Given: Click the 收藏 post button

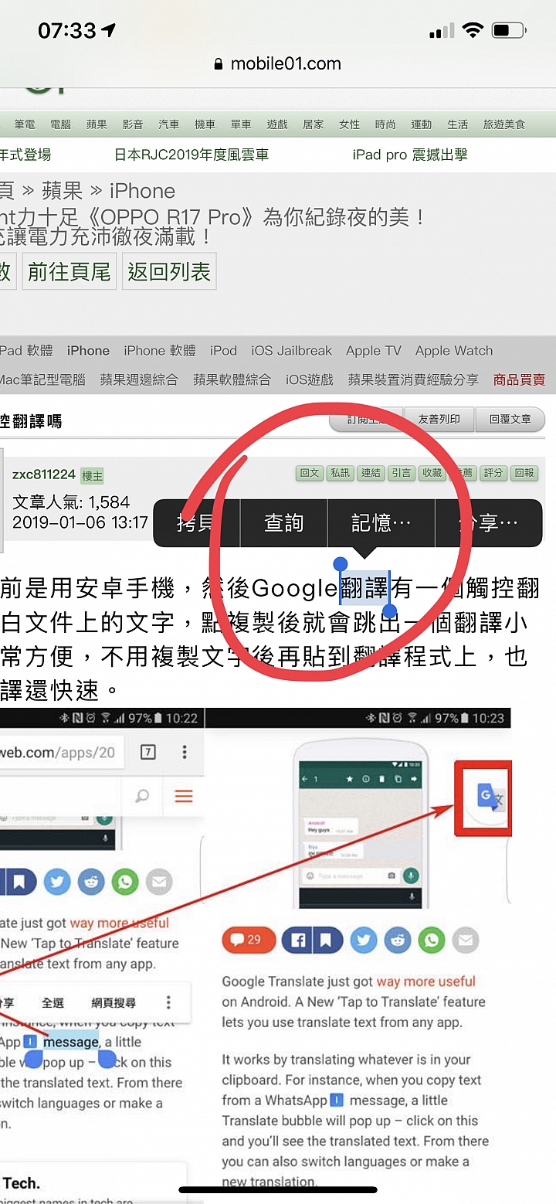Looking at the screenshot, I should click(432, 473).
